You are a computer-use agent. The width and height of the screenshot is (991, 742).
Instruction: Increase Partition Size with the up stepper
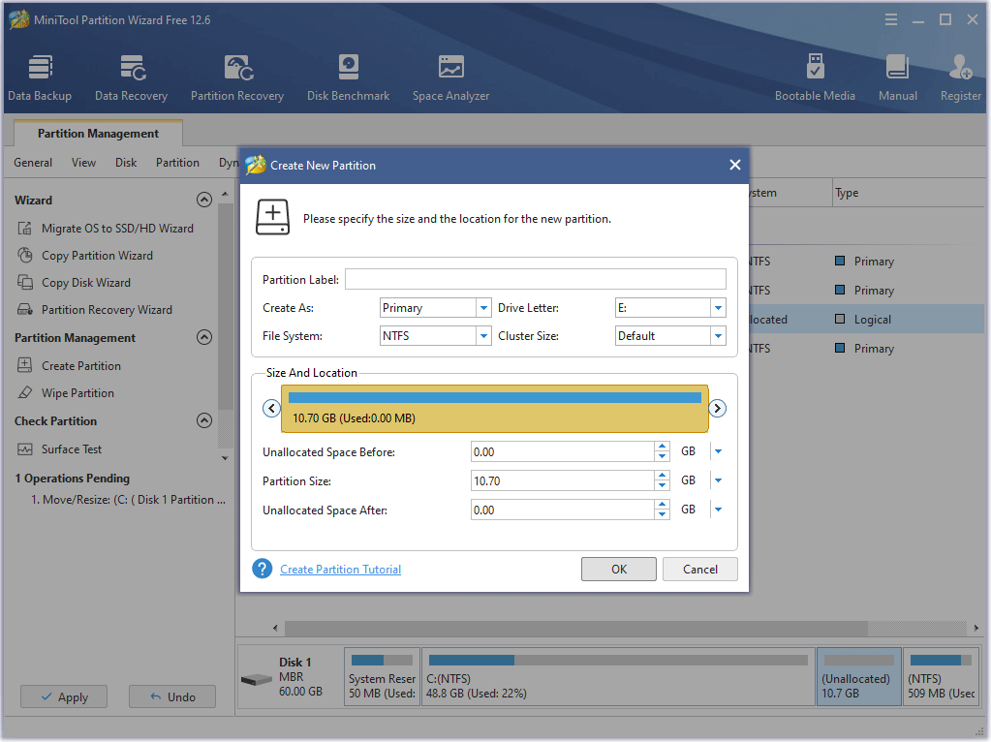[x=662, y=476]
